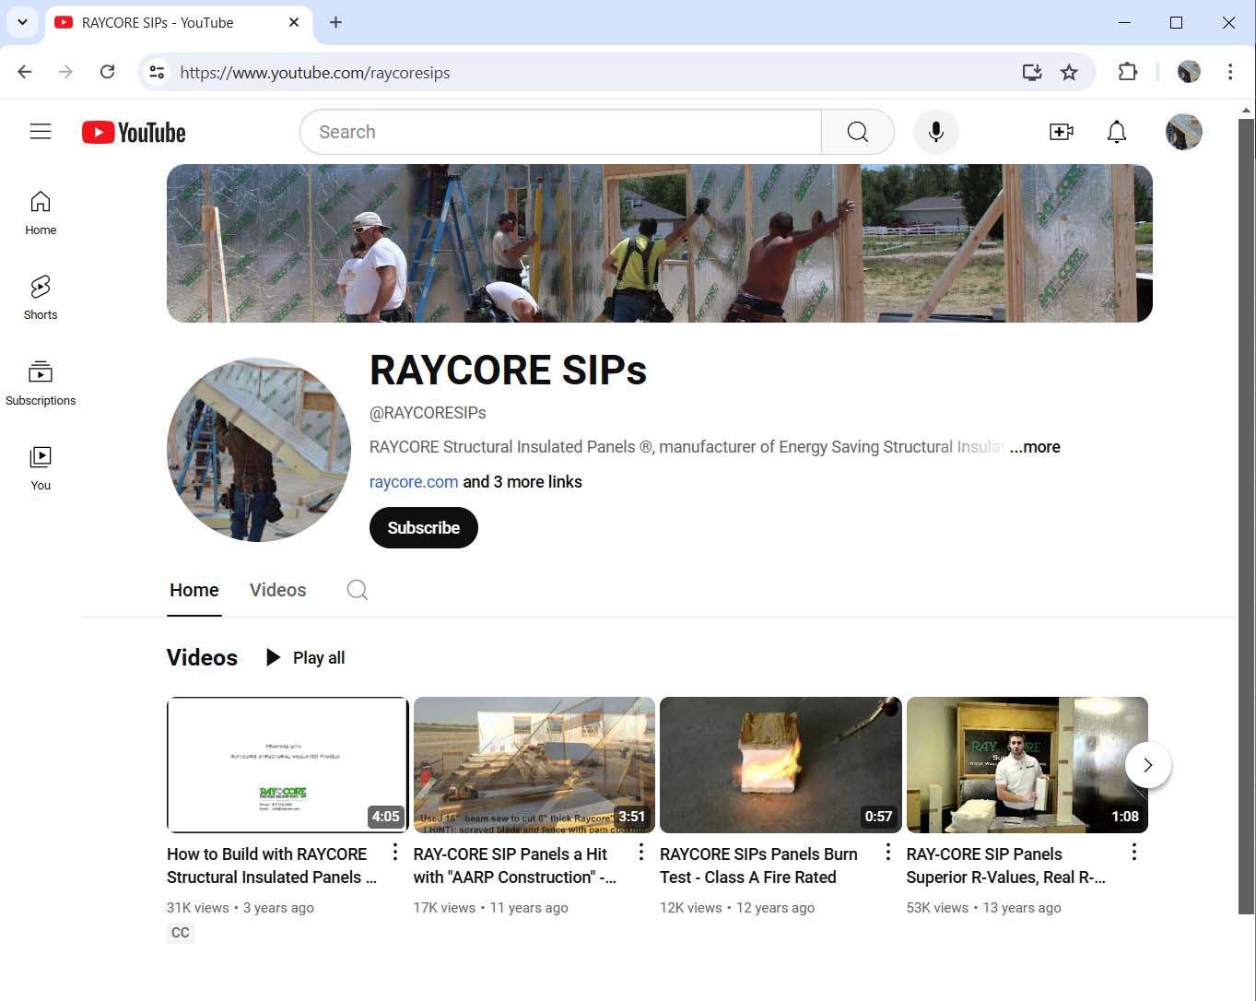This screenshot has width=1256, height=1001.
Task: Click '53K views • 13 years ago' text
Action: [x=983, y=908]
